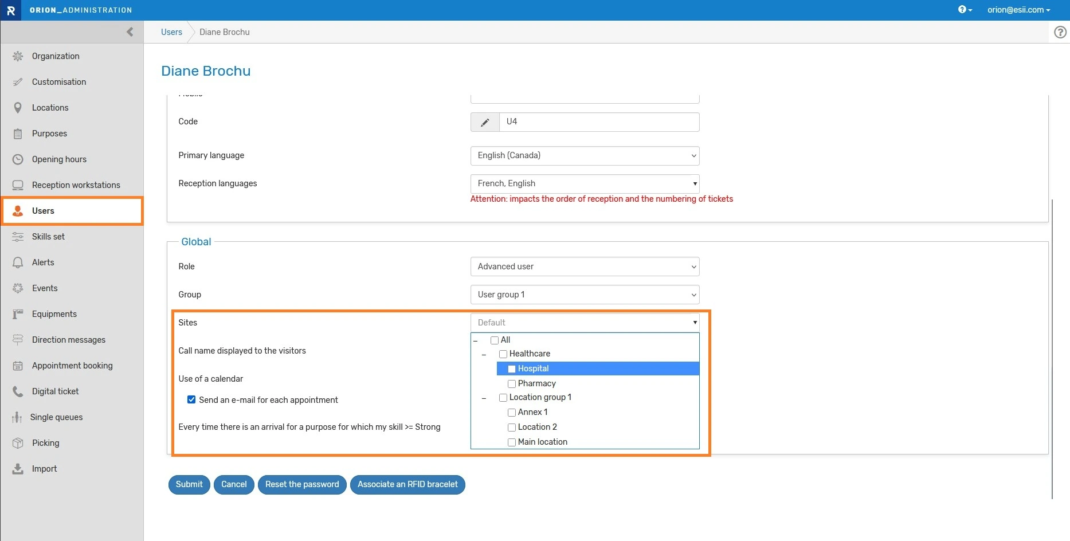Click the Code input field containing U4

[x=599, y=122]
